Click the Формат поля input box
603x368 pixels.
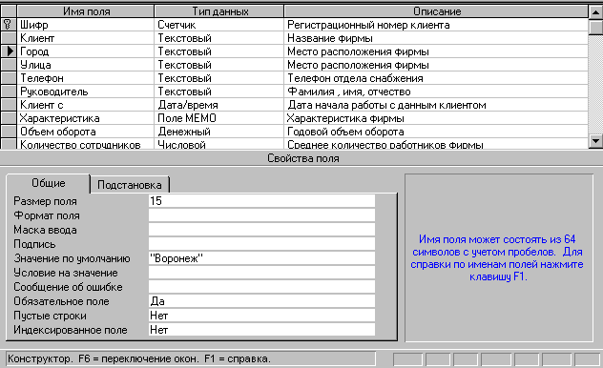pos(261,215)
